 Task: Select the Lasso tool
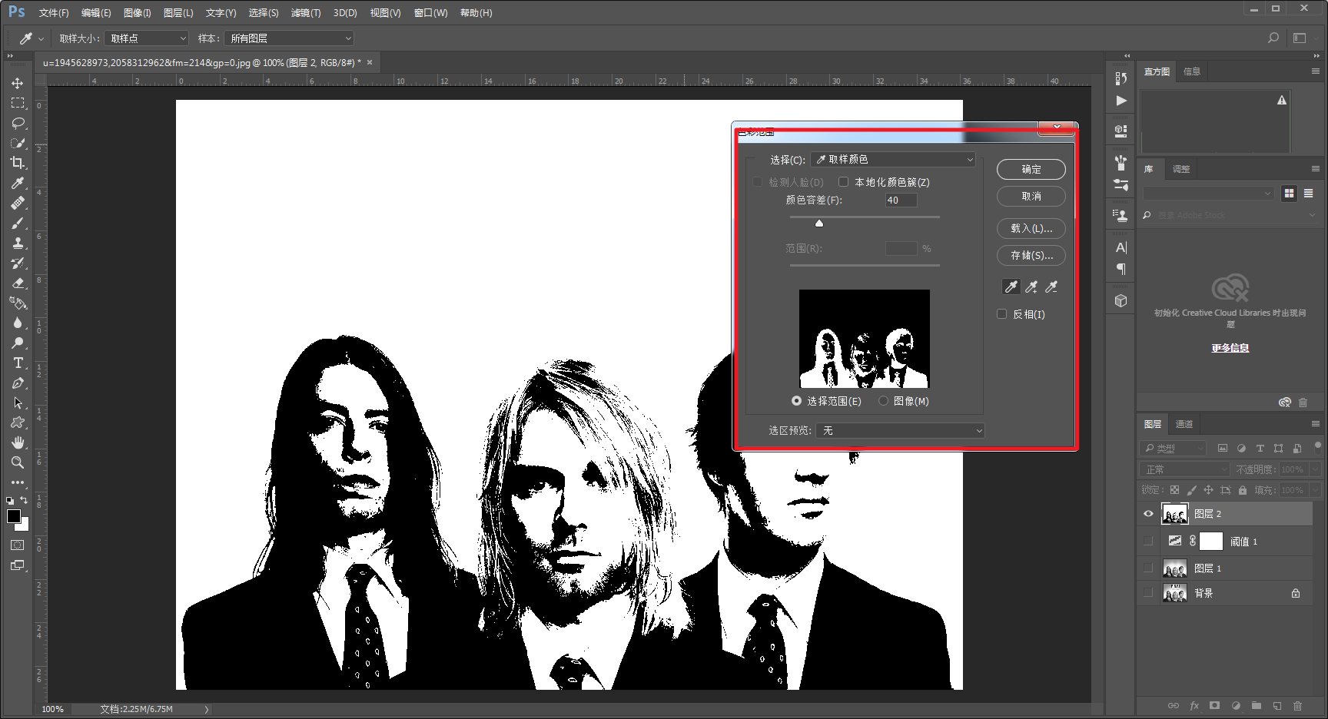(18, 123)
